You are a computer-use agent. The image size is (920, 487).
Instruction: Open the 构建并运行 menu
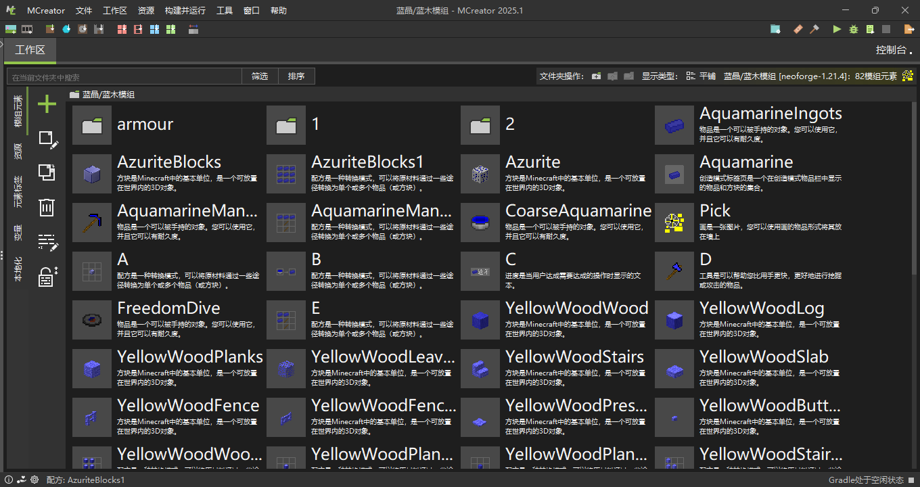pos(185,11)
